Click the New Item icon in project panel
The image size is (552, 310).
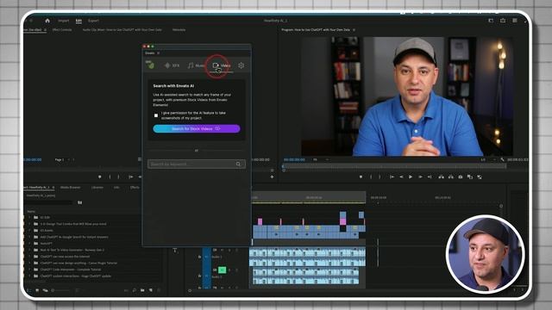point(151,290)
